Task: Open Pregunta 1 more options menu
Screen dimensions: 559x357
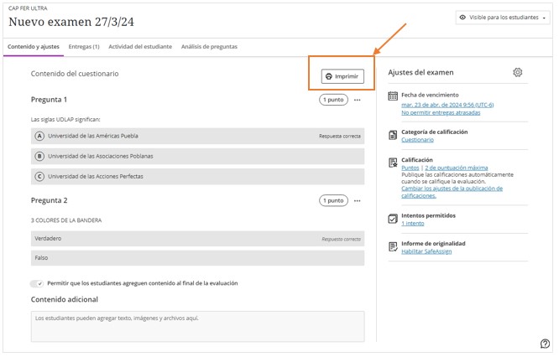Action: point(357,100)
